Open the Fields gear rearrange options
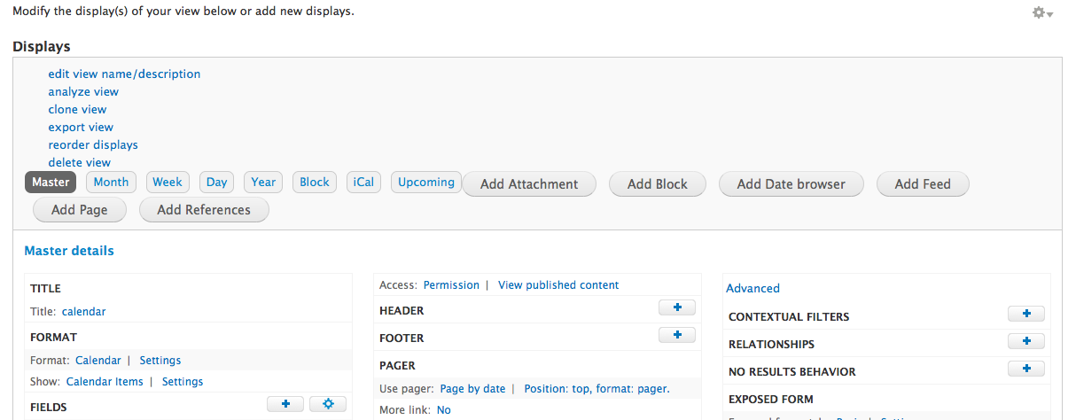Image resolution: width=1076 pixels, height=420 pixels. click(x=328, y=404)
